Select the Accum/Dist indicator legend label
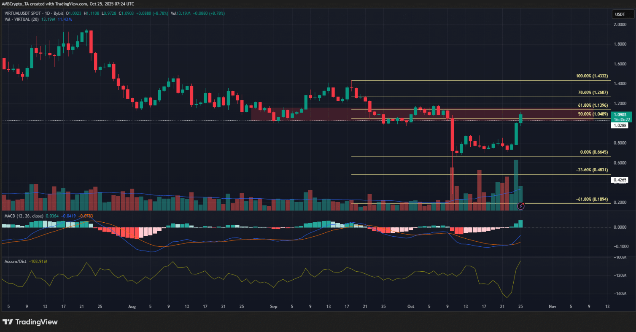 [x=15, y=262]
